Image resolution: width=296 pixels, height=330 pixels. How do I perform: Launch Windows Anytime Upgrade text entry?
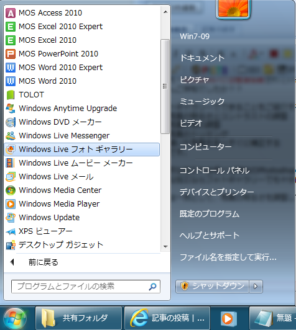tap(68, 109)
